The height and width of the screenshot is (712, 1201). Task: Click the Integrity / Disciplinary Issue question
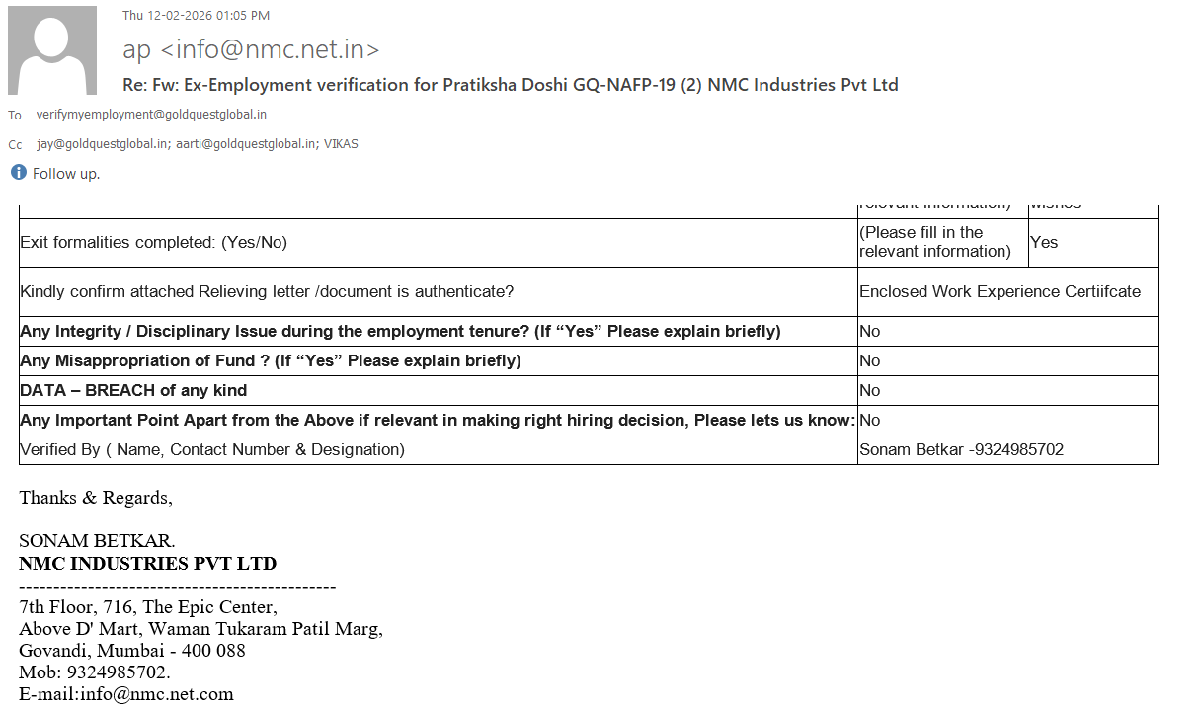400,332
